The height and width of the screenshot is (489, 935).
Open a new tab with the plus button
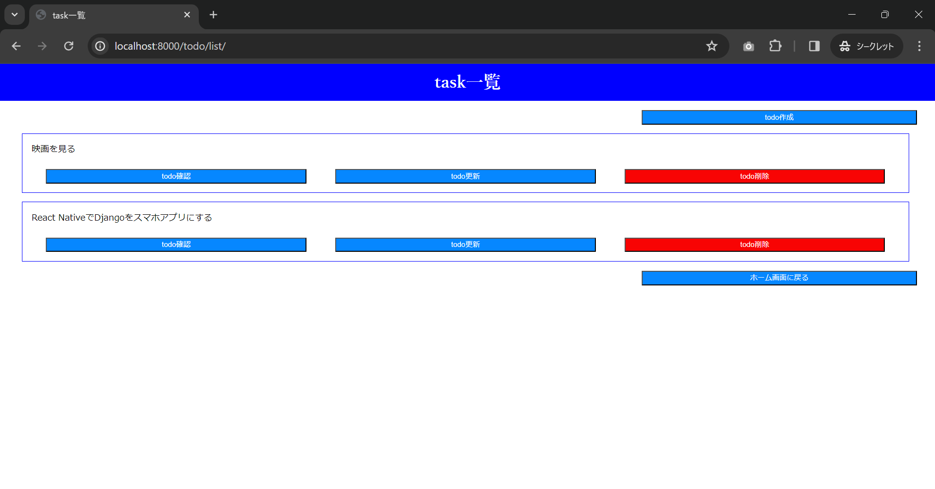point(213,15)
